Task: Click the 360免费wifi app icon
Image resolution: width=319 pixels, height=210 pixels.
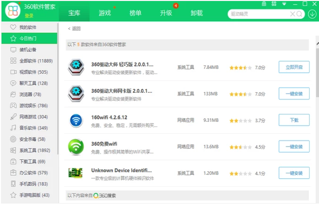Action: click(x=76, y=147)
